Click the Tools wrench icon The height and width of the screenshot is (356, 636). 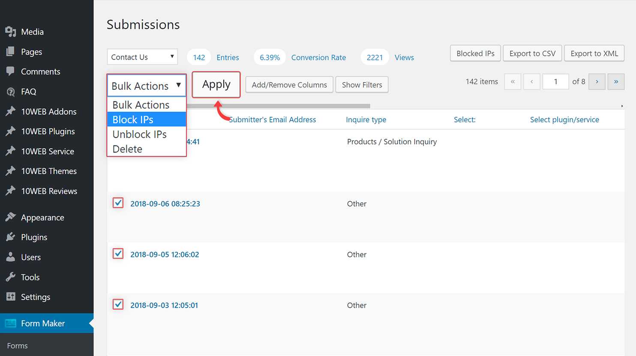coord(11,277)
